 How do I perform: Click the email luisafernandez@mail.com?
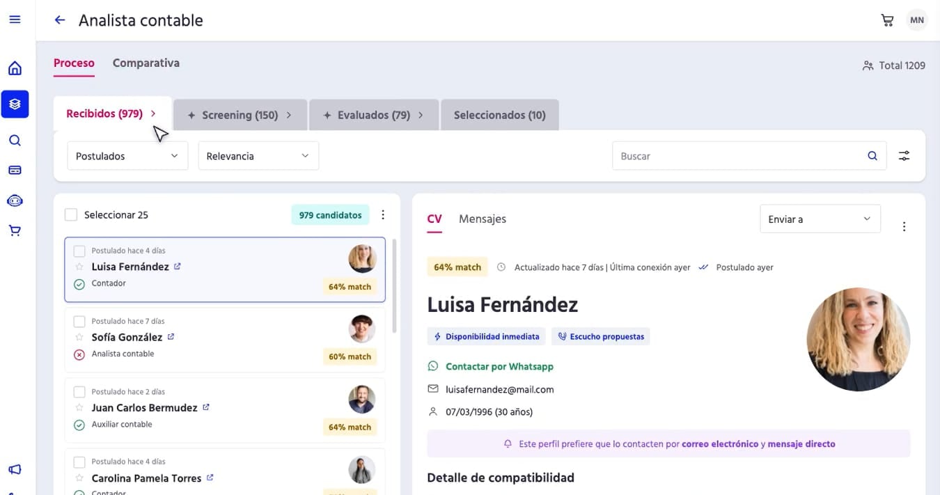[x=500, y=389]
